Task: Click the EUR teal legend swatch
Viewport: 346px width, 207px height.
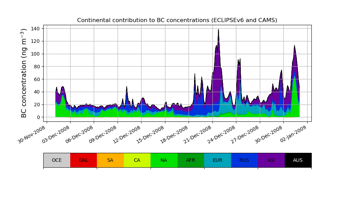Action: (x=218, y=160)
